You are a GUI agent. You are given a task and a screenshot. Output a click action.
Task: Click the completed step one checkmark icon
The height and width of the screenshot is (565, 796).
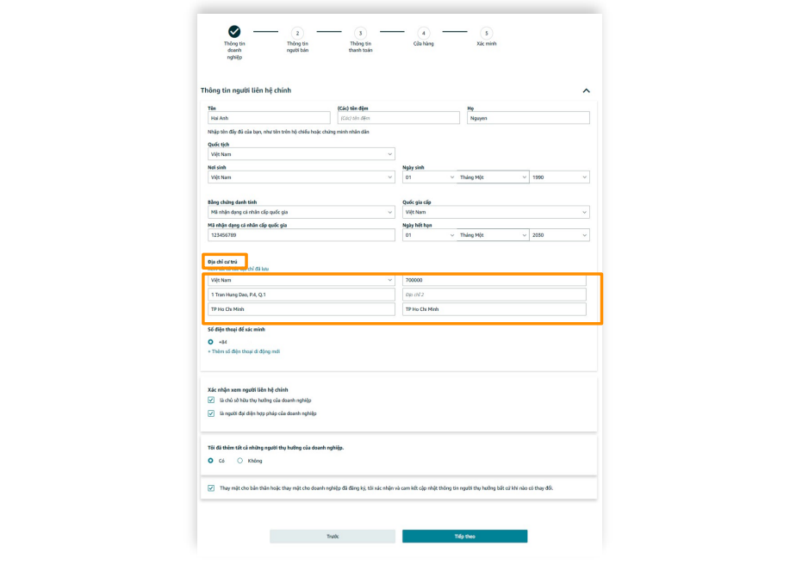tap(234, 32)
